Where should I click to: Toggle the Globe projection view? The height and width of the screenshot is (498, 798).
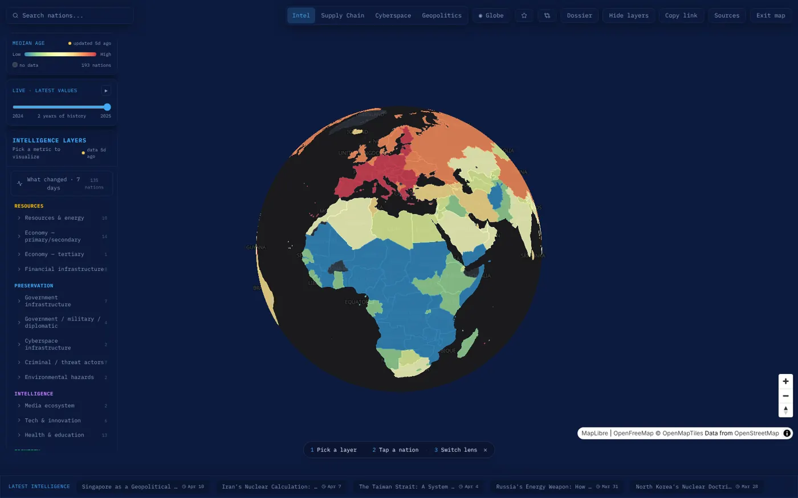pos(491,15)
